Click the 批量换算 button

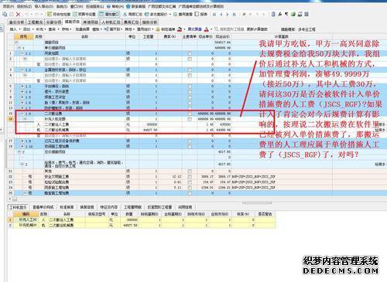pos(82,29)
